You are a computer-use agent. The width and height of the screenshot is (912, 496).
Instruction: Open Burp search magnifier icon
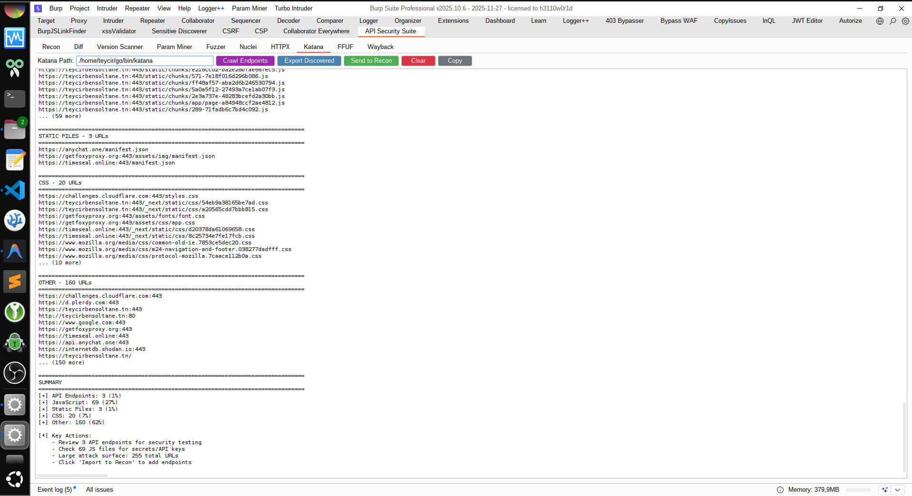point(893,21)
